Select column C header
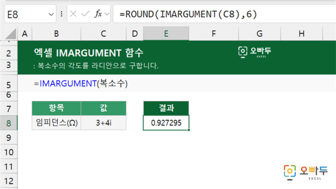 point(104,34)
